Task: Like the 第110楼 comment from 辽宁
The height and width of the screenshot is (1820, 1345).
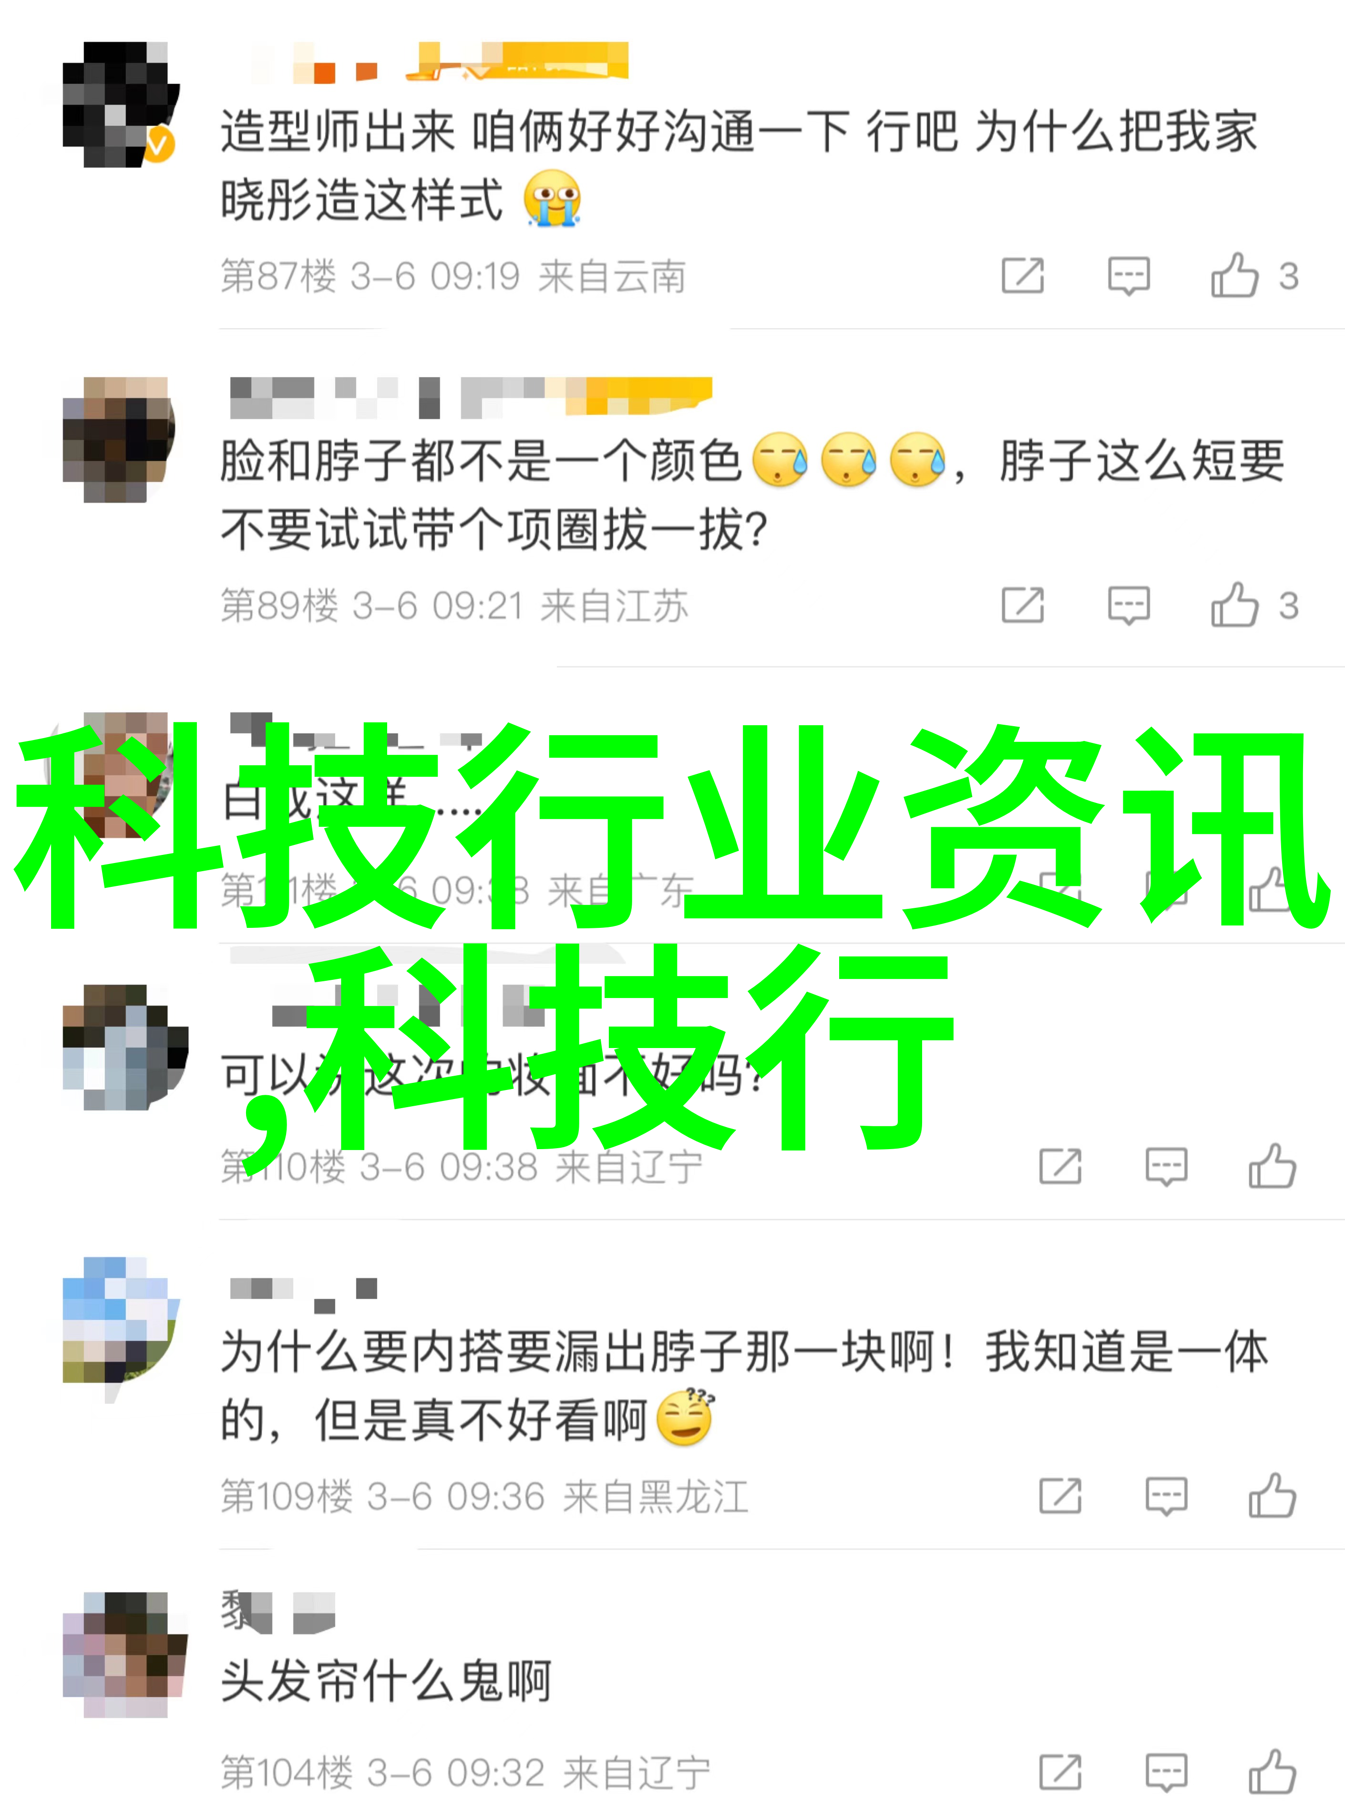Action: click(x=1273, y=1166)
